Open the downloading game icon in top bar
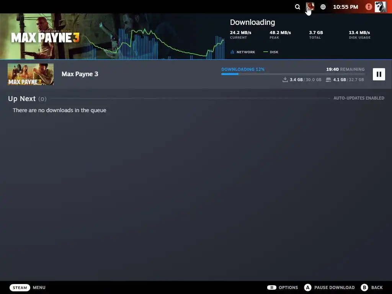This screenshot has height=294, width=392. tap(310, 7)
